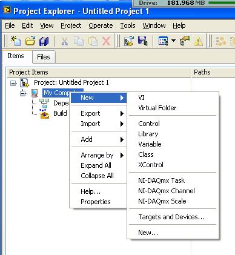Screen dimensions: 235x255
Task: Switch to the Files tab
Action: click(x=44, y=57)
